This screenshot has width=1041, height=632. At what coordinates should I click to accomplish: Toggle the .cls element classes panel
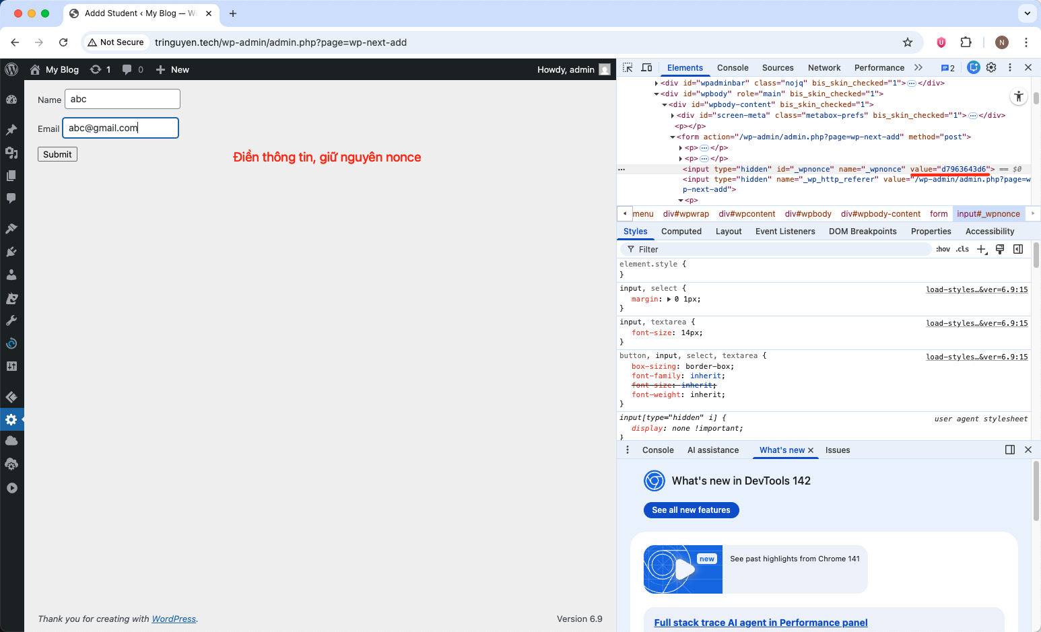pyautogui.click(x=962, y=249)
